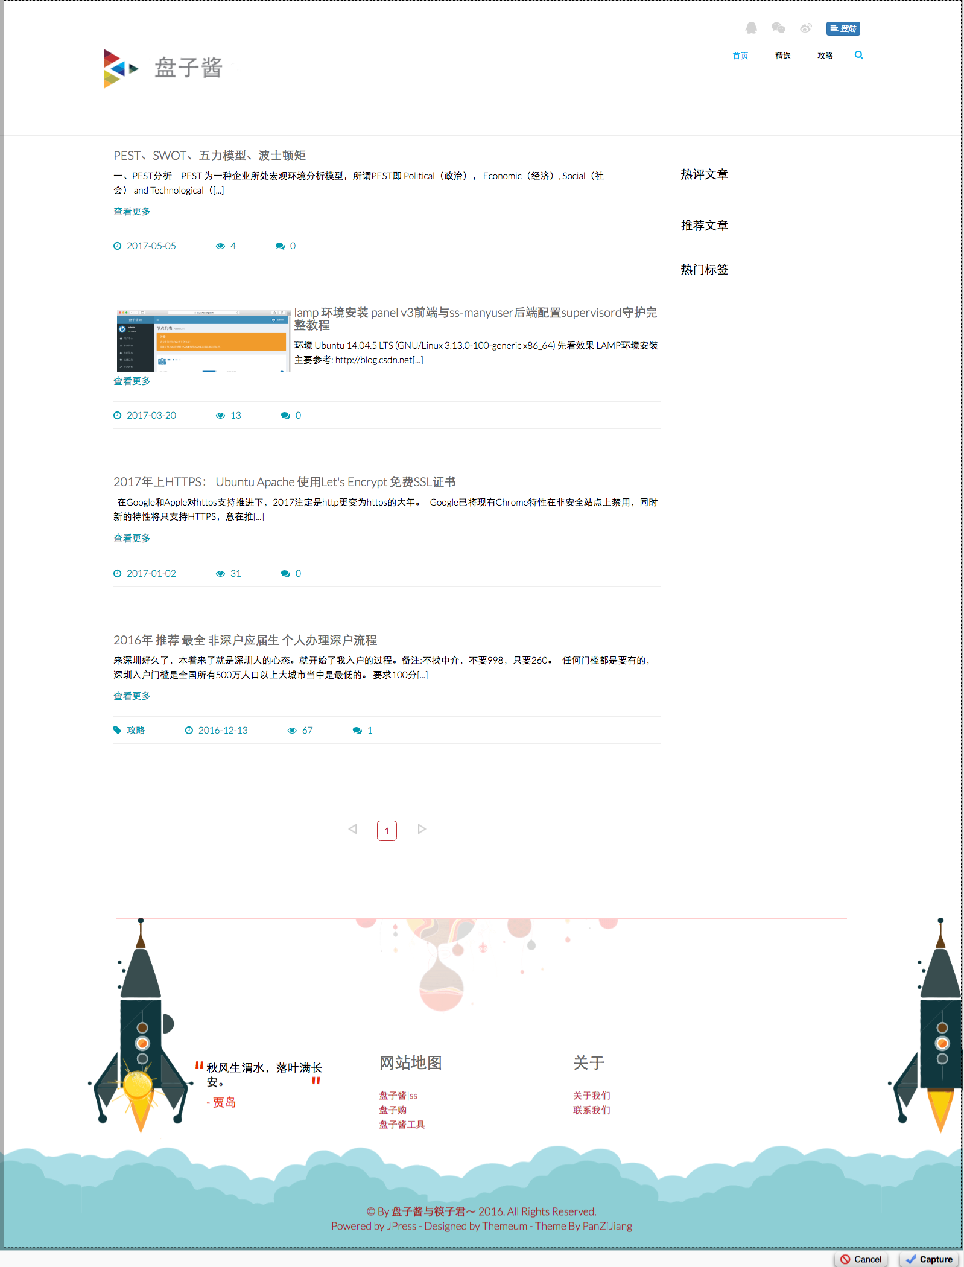Select page 1 in pagination
The image size is (964, 1267).
click(x=387, y=831)
